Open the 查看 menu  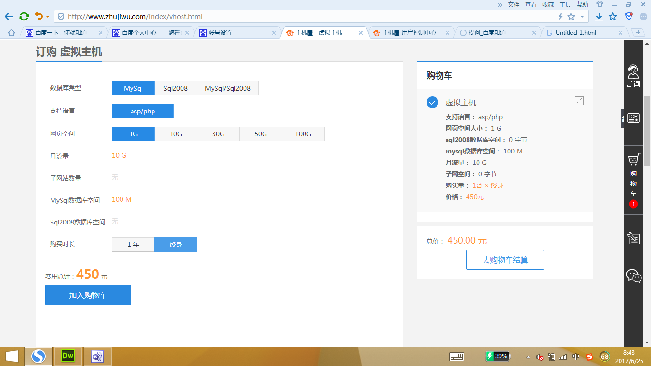(531, 4)
